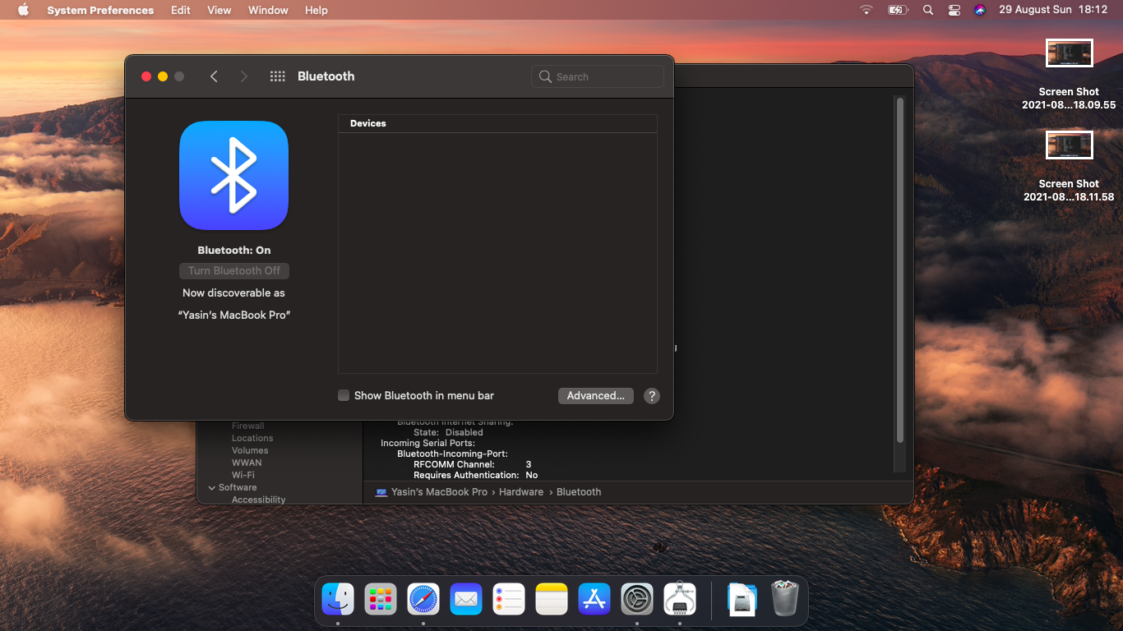Click the Search field in Bluetooth preferences
The height and width of the screenshot is (631, 1123).
pyautogui.click(x=598, y=76)
